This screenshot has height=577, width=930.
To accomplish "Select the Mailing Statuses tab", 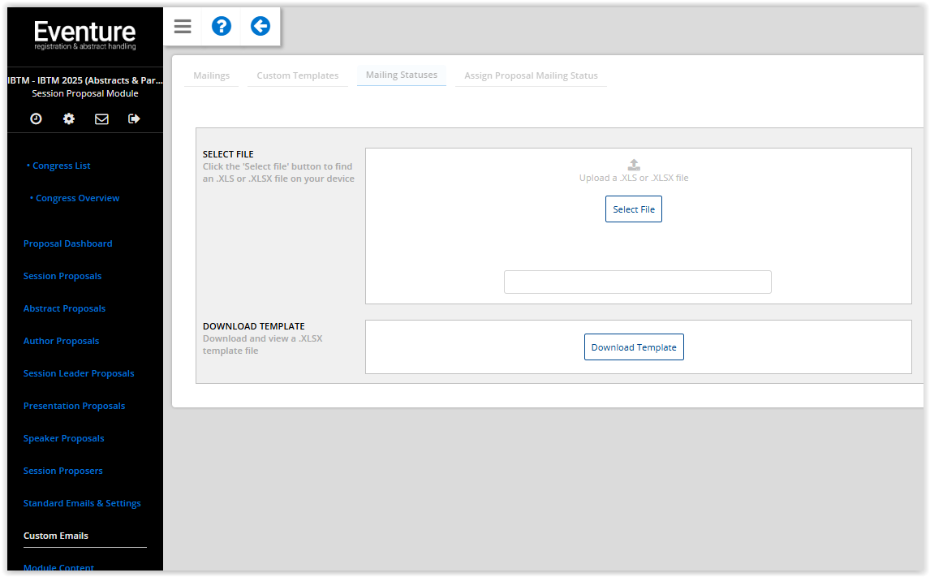I will coord(401,75).
